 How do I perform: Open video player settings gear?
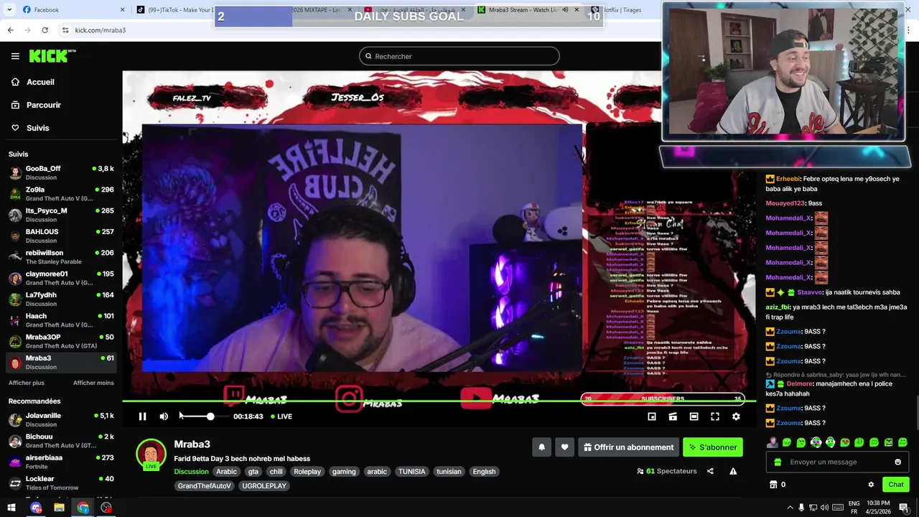click(736, 416)
